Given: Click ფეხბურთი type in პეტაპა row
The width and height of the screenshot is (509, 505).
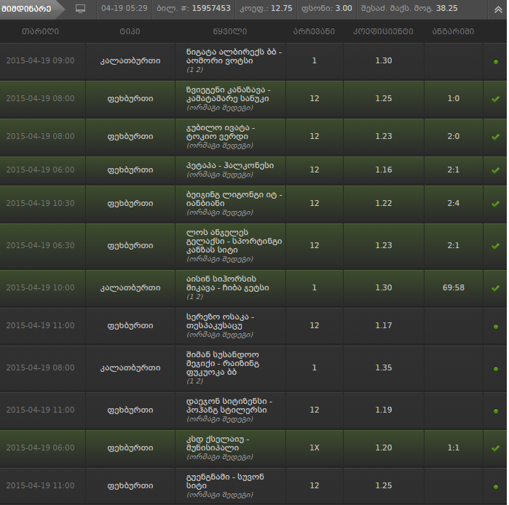Looking at the screenshot, I should click(130, 170).
